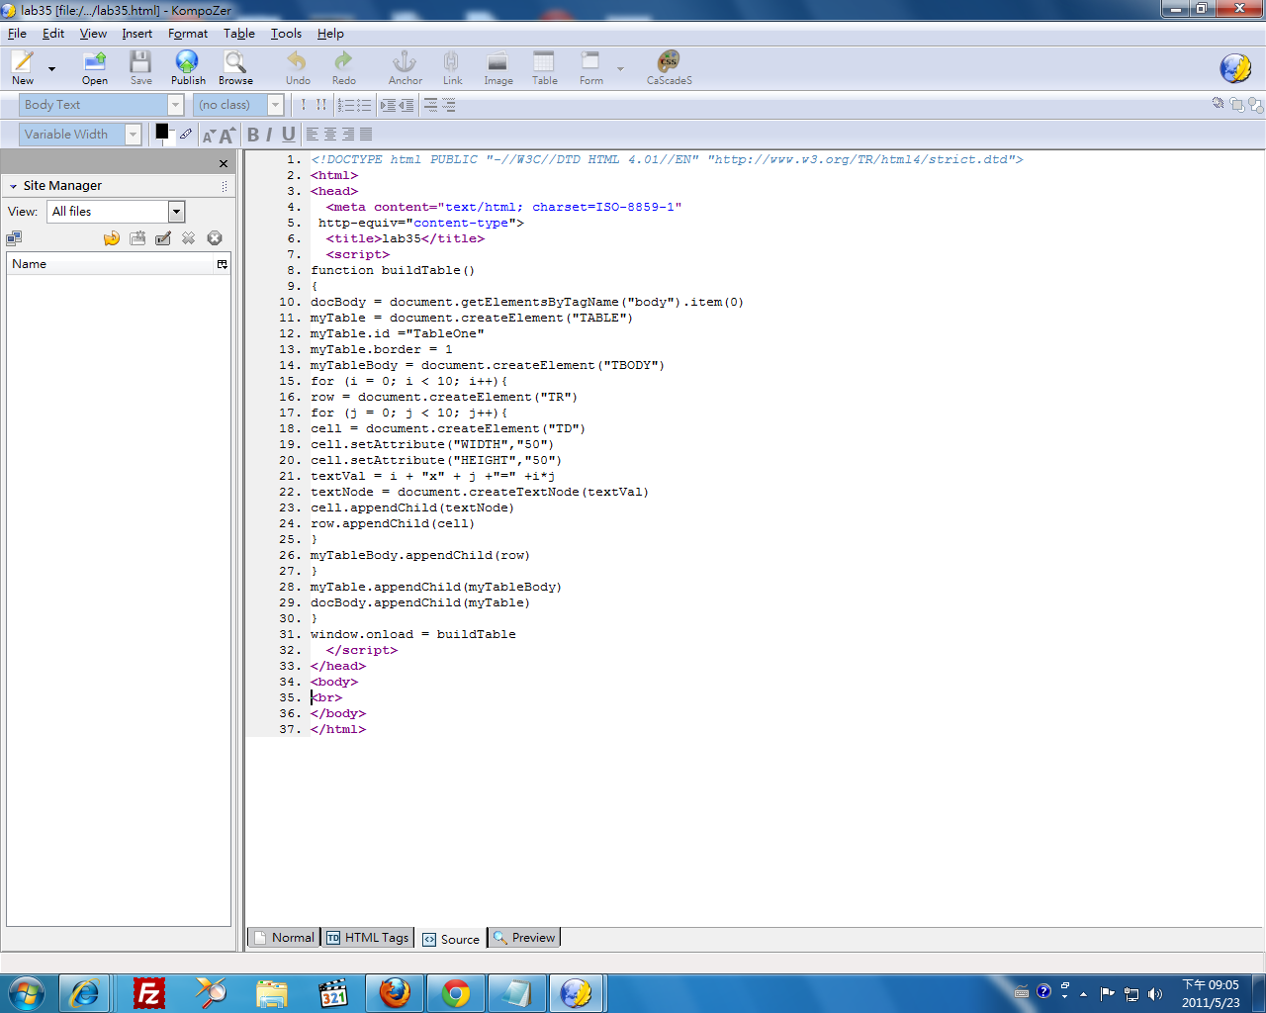Screen dimensions: 1266x1013
Task: Click the Site Manager refresh icon
Action: [x=112, y=238]
